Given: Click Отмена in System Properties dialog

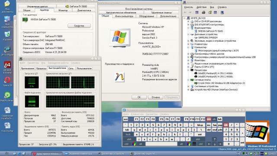Looking at the screenshot, I should click(x=155, y=97).
